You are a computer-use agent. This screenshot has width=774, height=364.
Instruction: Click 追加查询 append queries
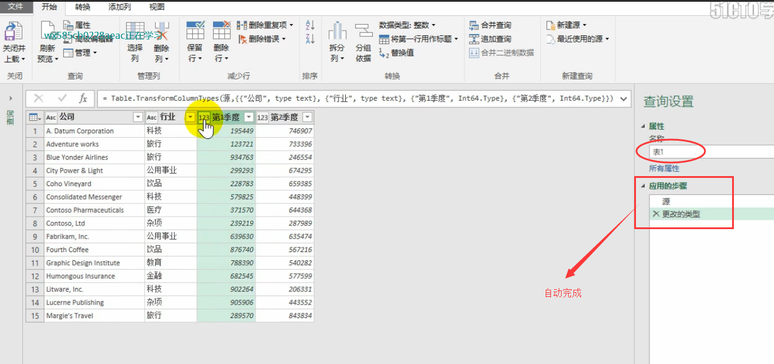(x=490, y=39)
